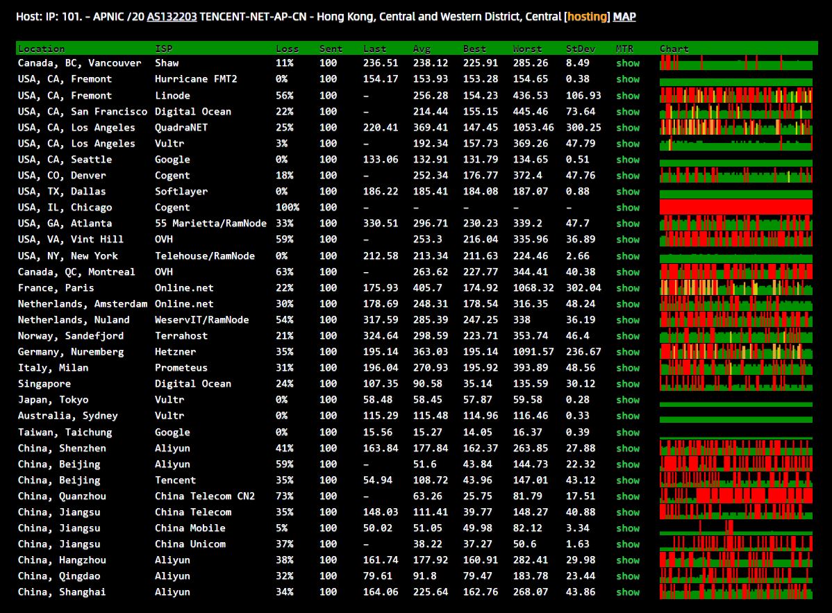832x613 pixels.
Task: Show MTR for New York Telehouse/RamNode
Action: [628, 255]
